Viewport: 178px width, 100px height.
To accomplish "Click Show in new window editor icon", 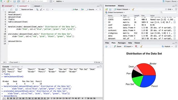I will tap(11, 9).
